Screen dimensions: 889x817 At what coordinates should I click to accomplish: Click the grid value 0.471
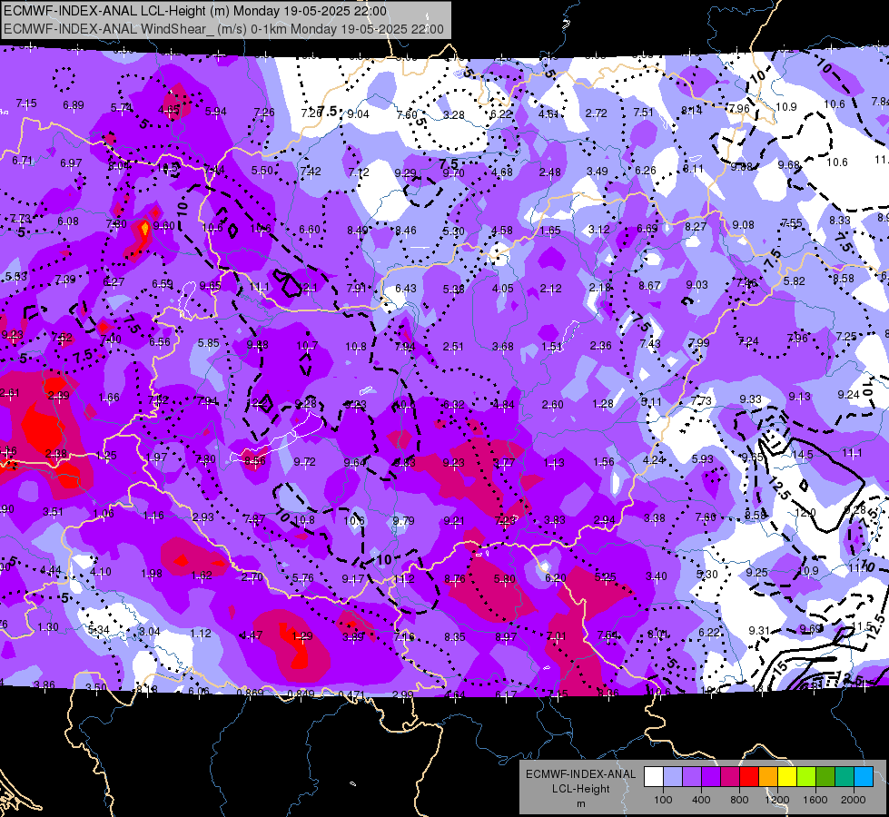[351, 694]
